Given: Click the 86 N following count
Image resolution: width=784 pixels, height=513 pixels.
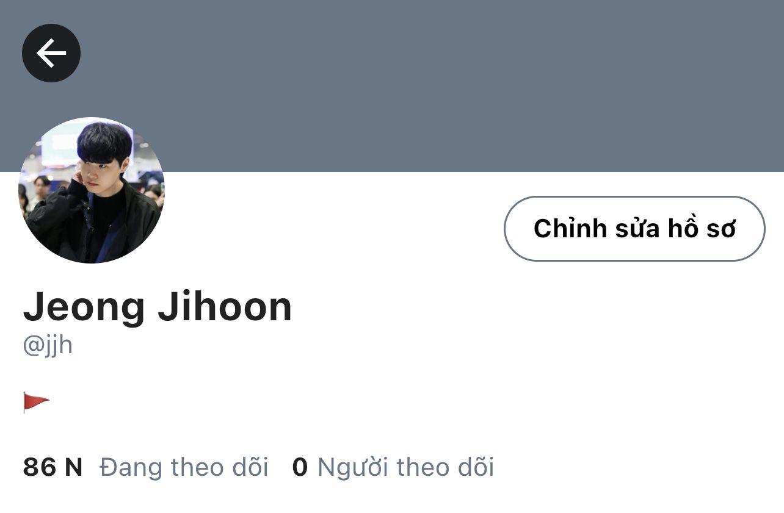Looking at the screenshot, I should [53, 467].
